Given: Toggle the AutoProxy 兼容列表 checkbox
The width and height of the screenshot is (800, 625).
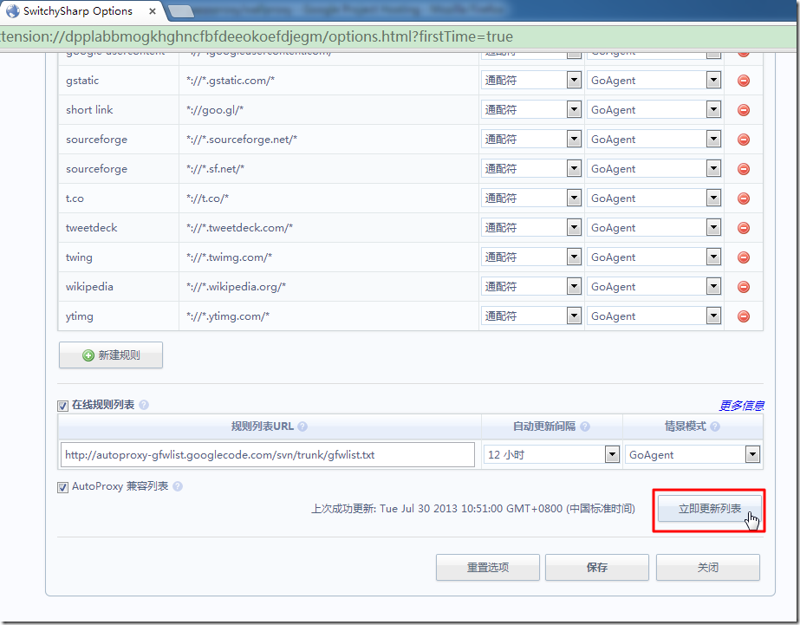Looking at the screenshot, I should click(62, 487).
